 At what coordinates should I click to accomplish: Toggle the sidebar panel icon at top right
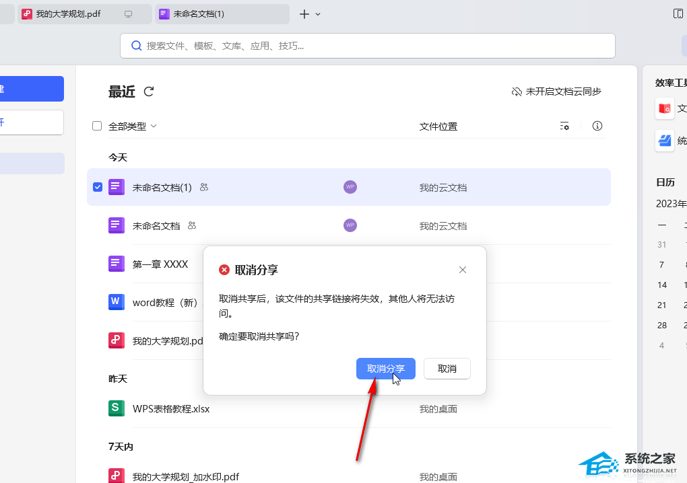[678, 14]
